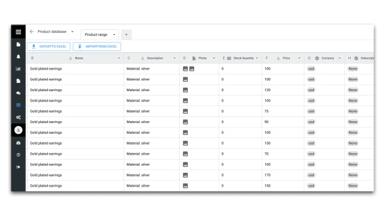Go back using the blue arrow
This screenshot has width=385, height=216.
pos(32,32)
